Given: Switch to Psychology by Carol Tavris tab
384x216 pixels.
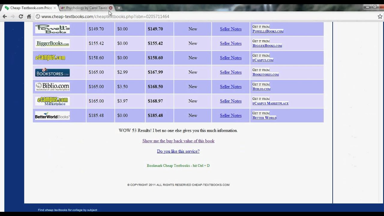Looking at the screenshot, I should [x=86, y=8].
